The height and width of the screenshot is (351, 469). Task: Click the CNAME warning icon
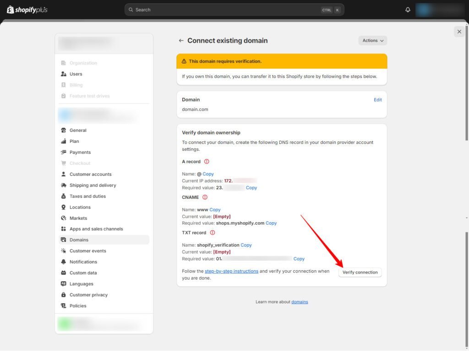tap(205, 197)
